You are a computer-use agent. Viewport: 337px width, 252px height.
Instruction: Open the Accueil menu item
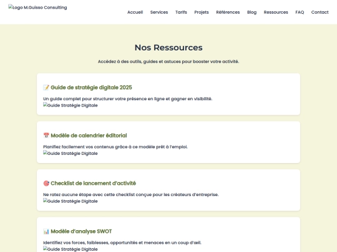pyautogui.click(x=135, y=12)
